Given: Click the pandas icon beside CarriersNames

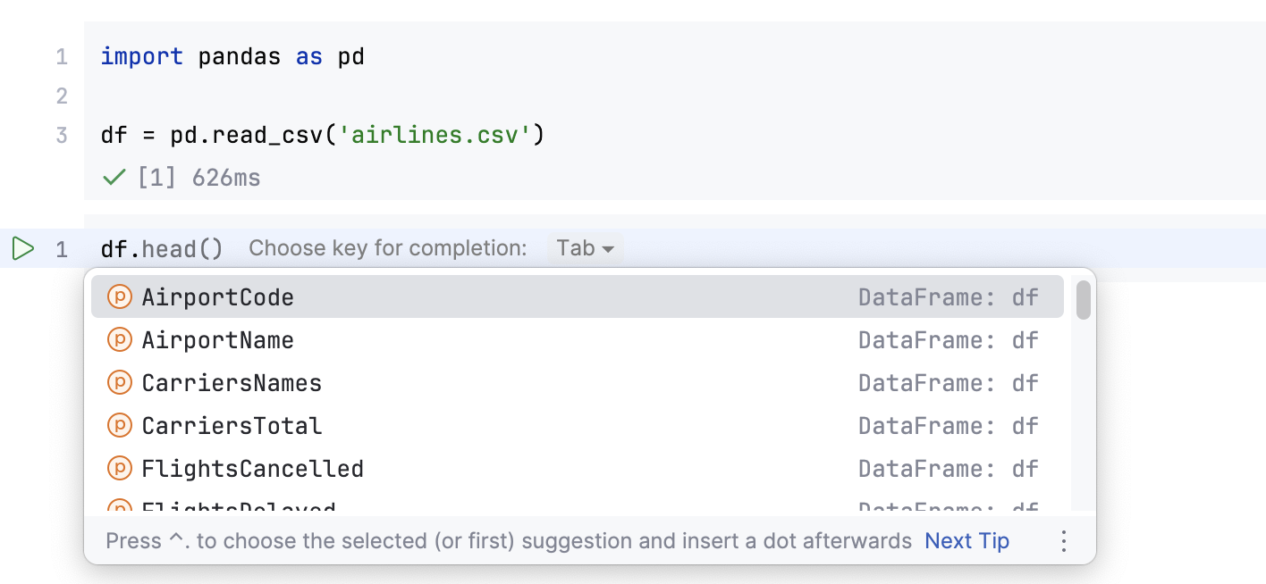Looking at the screenshot, I should (119, 382).
